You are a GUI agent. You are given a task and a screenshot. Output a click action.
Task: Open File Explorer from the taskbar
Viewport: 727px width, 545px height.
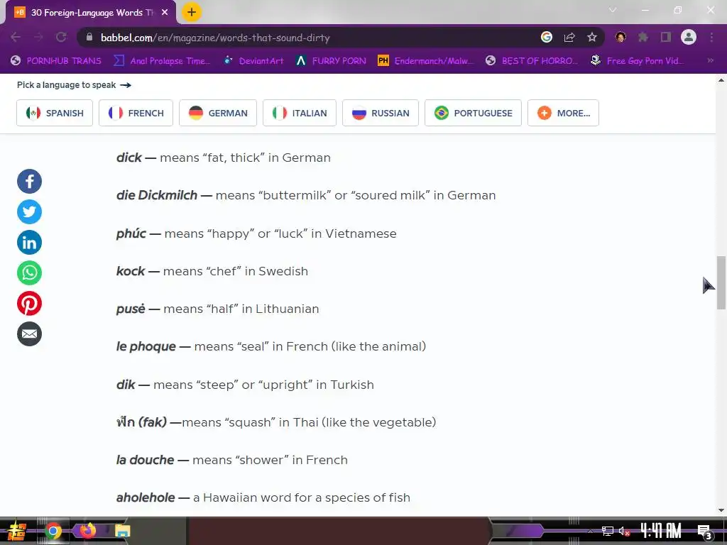click(x=122, y=531)
